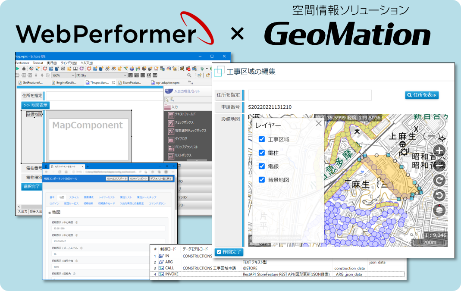This screenshot has height=291, width=461.
Task: Click the compass reset icon on map
Action: pos(439,210)
